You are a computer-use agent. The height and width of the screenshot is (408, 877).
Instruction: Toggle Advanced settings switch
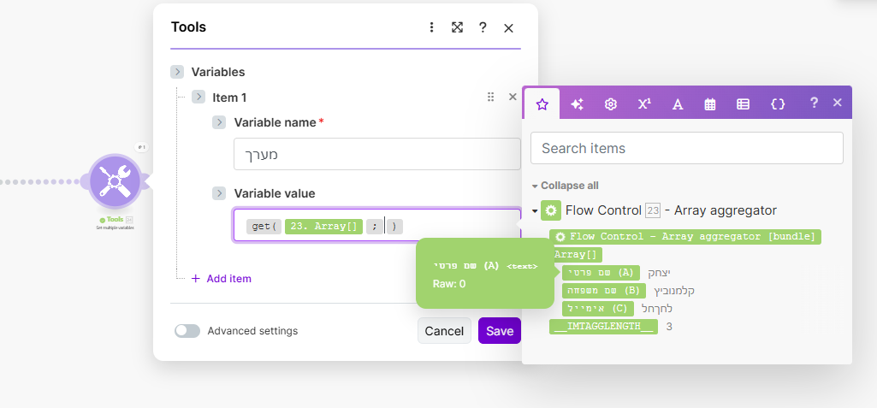click(x=187, y=331)
